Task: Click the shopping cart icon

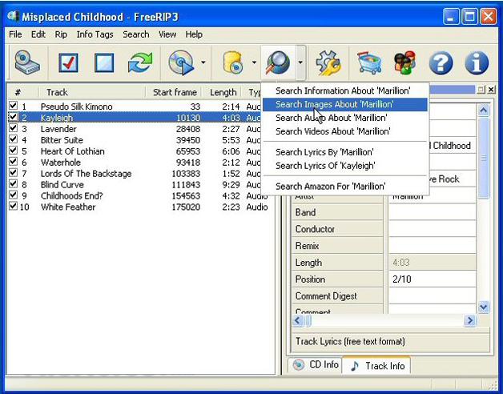Action: 369,62
